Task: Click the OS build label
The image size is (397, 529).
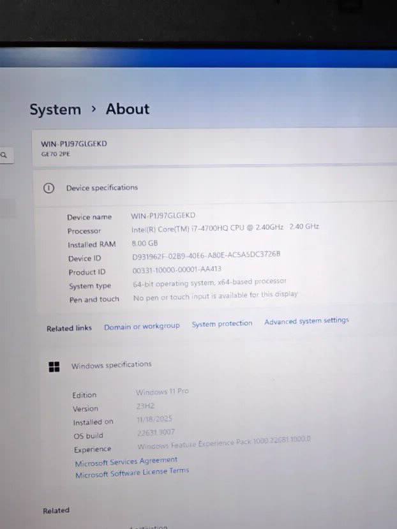Action: click(x=89, y=436)
